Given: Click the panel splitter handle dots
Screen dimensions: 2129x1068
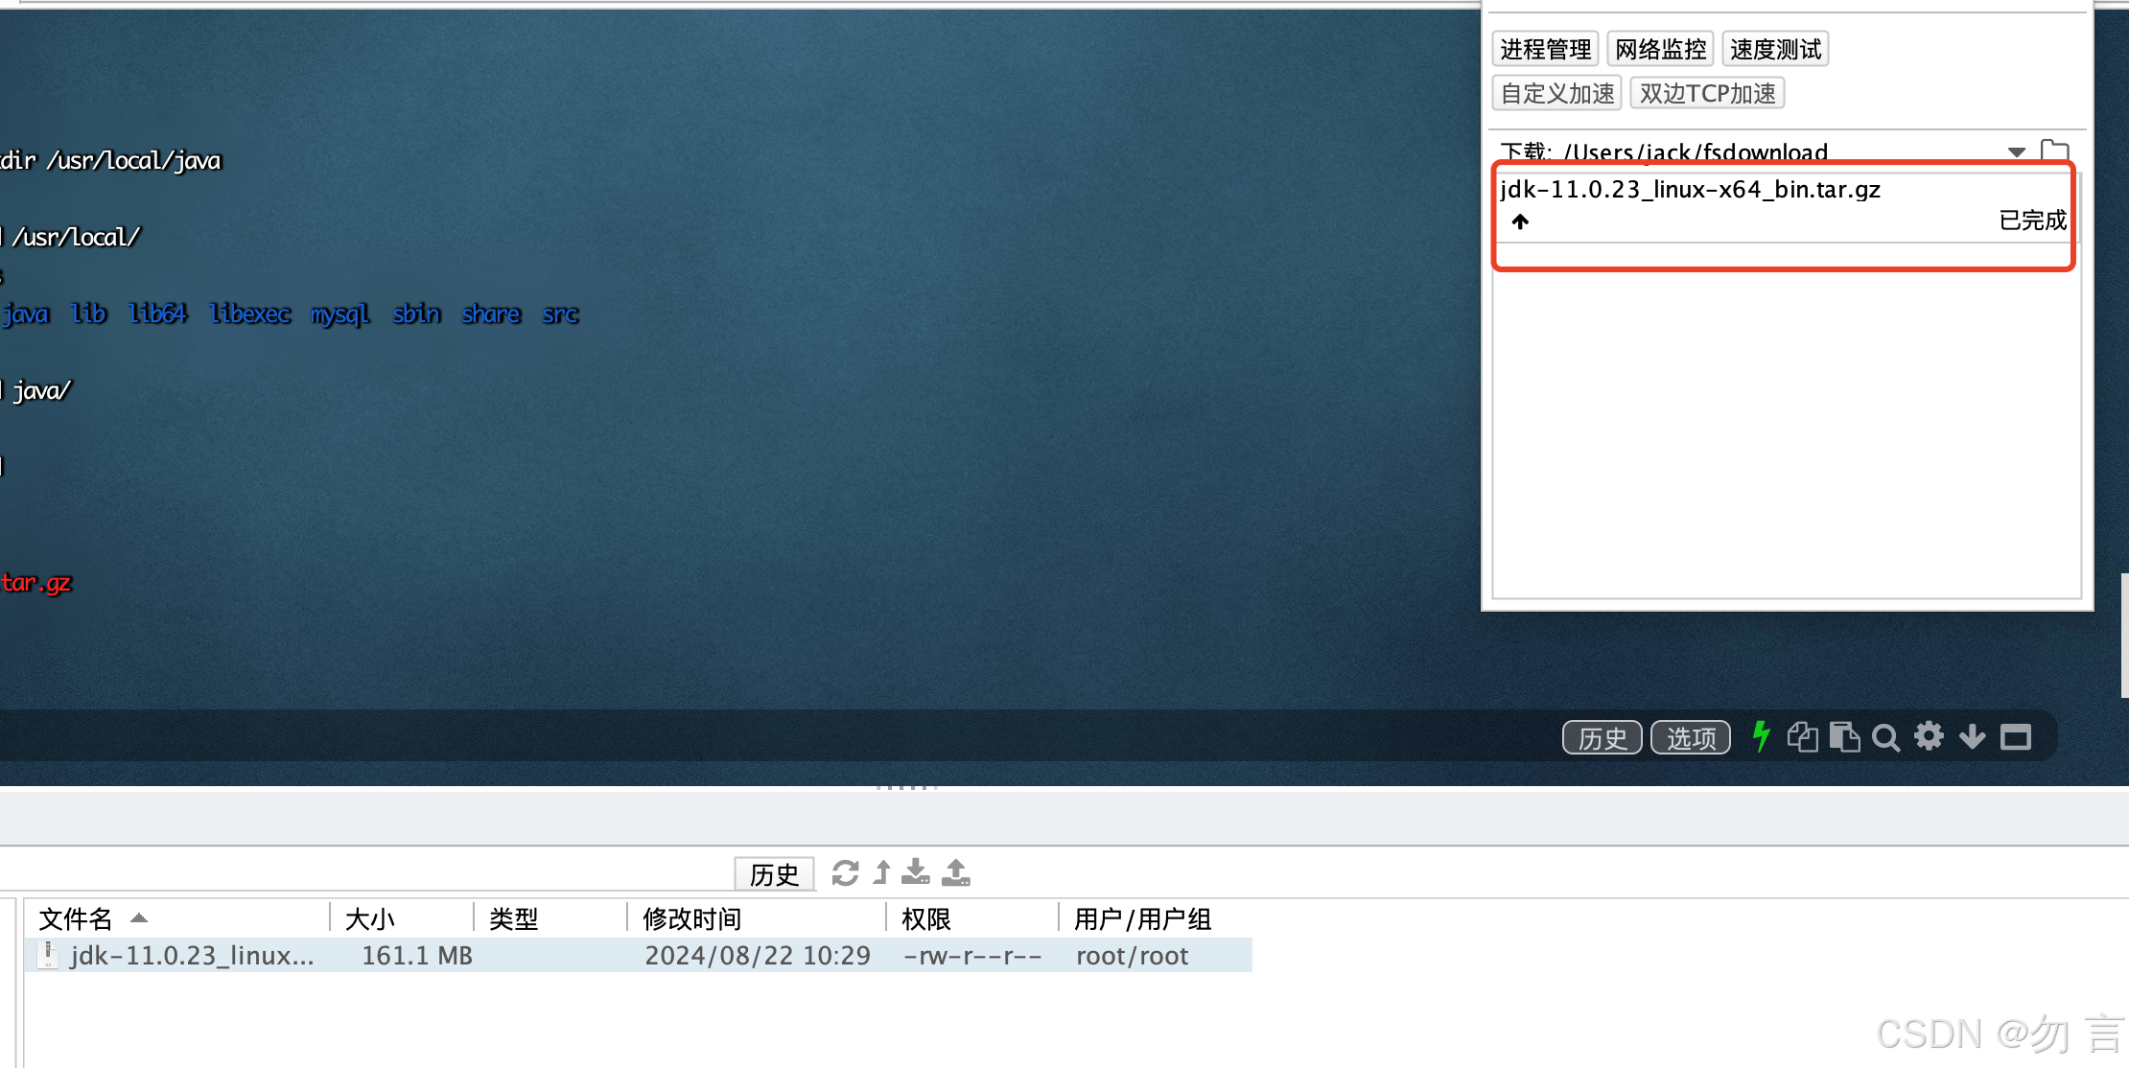Looking at the screenshot, I should click(906, 787).
